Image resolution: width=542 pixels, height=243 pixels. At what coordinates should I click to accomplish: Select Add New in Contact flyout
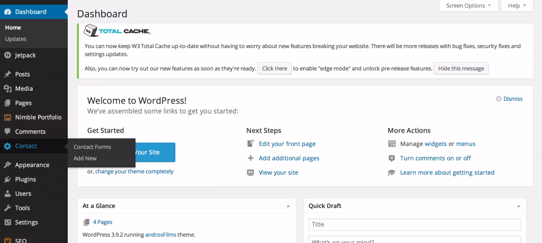tap(85, 158)
